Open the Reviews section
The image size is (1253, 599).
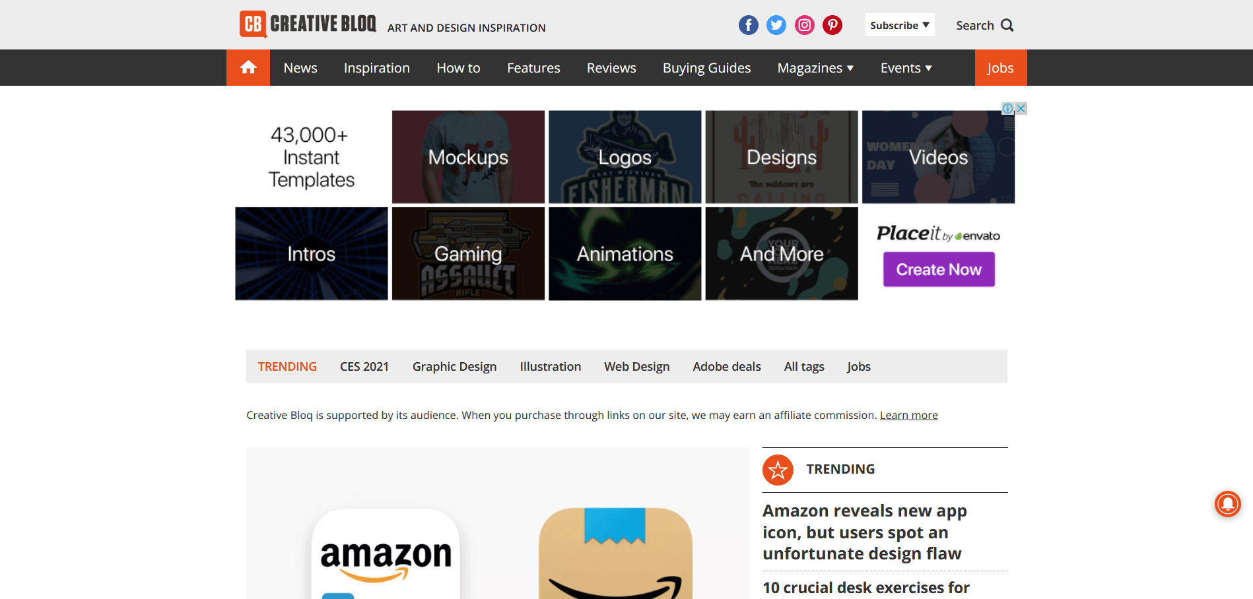tap(611, 68)
